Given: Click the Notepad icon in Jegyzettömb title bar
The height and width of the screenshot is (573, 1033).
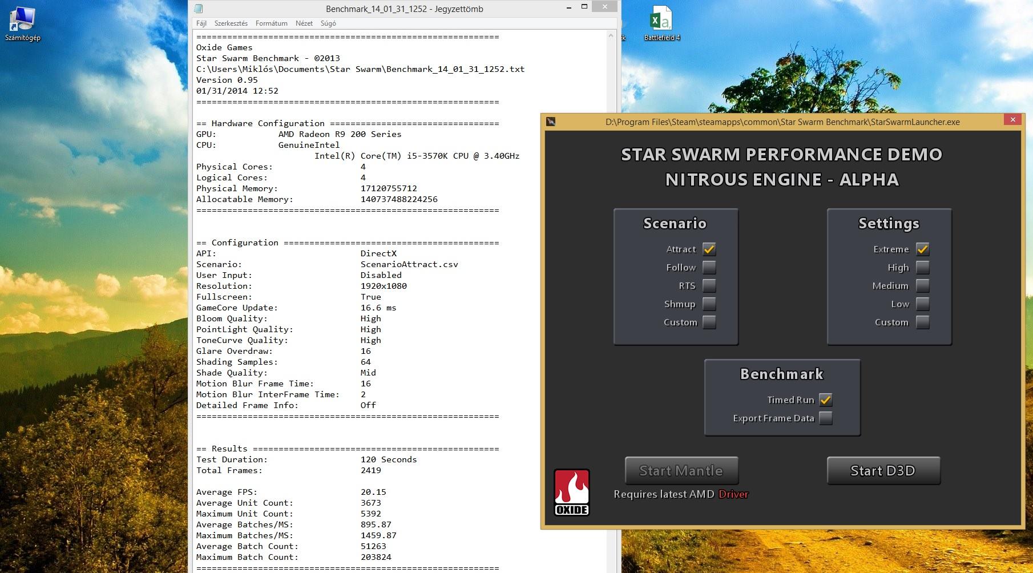Looking at the screenshot, I should [198, 9].
